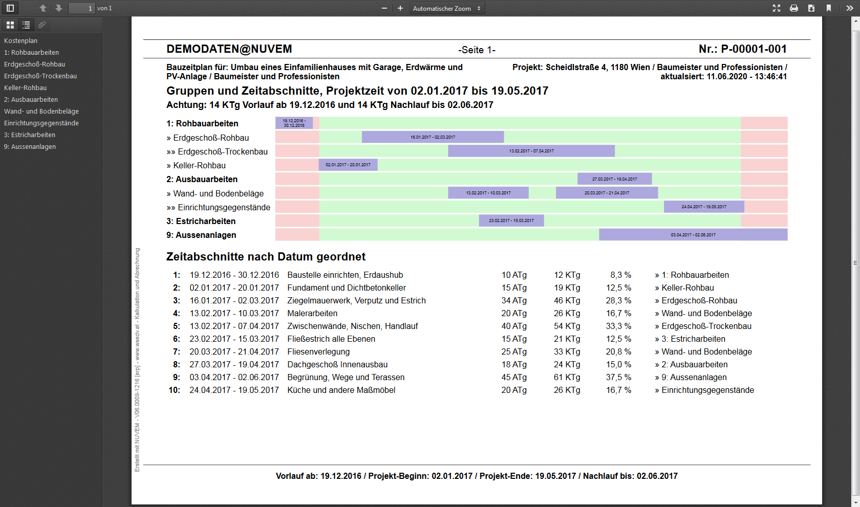Screen dimensions: 860x507
Task: Click the vertical scrollbar down arrow
Action: [855, 502]
